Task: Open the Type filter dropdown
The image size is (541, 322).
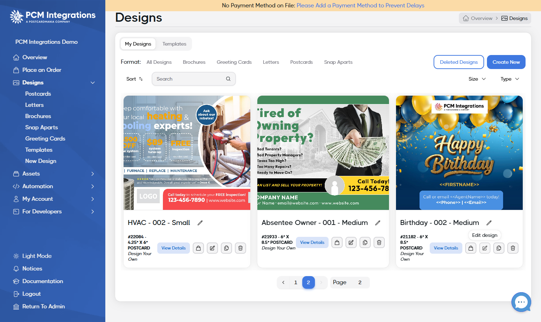Action: (510, 79)
